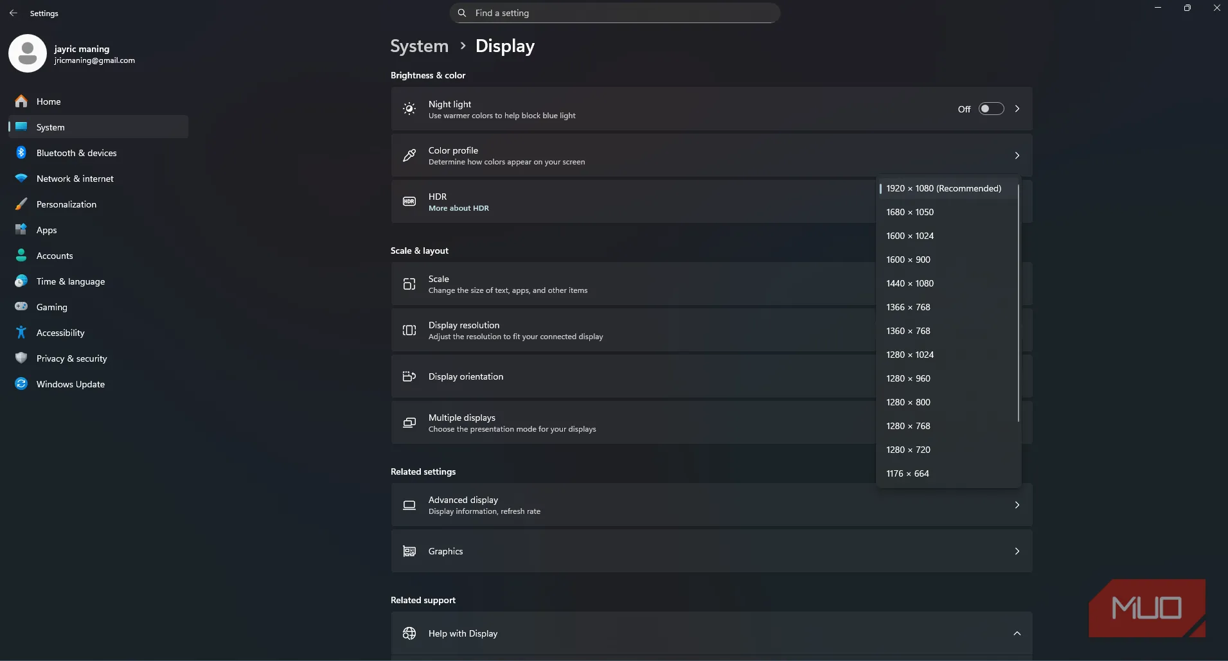The height and width of the screenshot is (661, 1228).
Task: Click the Multiple displays icon
Action: (x=409, y=422)
